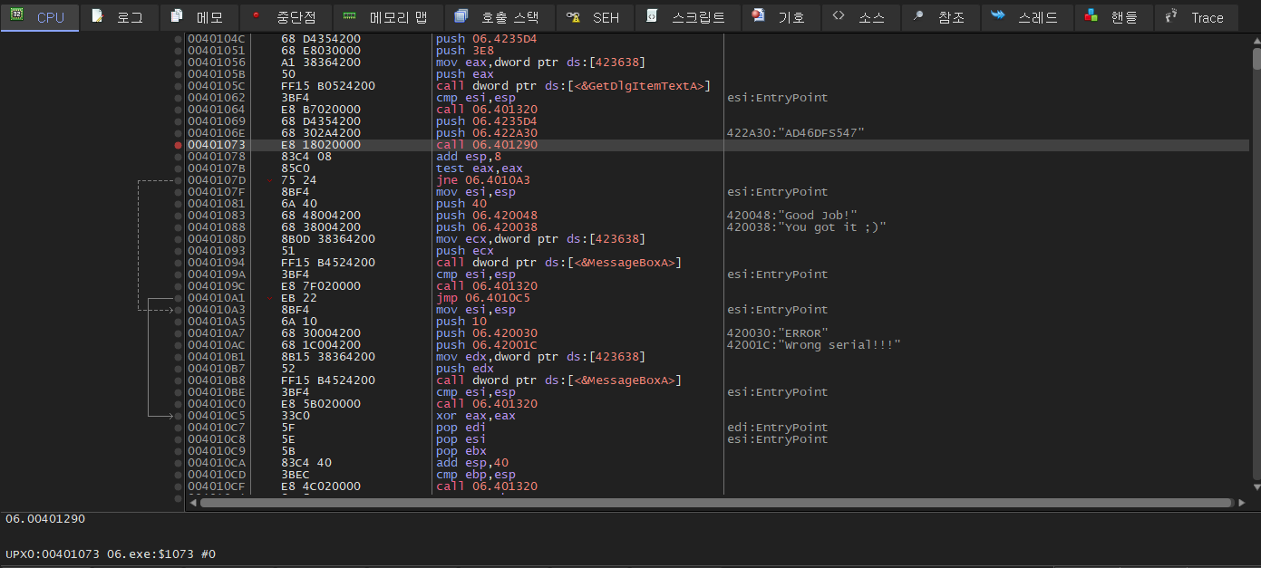Open the 참조 references panel

pyautogui.click(x=941, y=16)
